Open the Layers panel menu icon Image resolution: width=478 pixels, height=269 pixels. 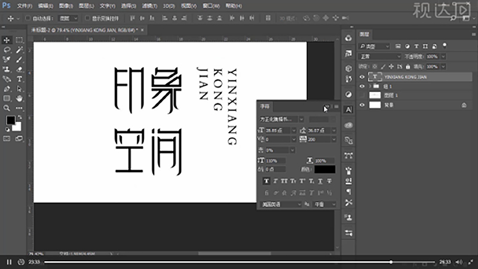pos(474,34)
